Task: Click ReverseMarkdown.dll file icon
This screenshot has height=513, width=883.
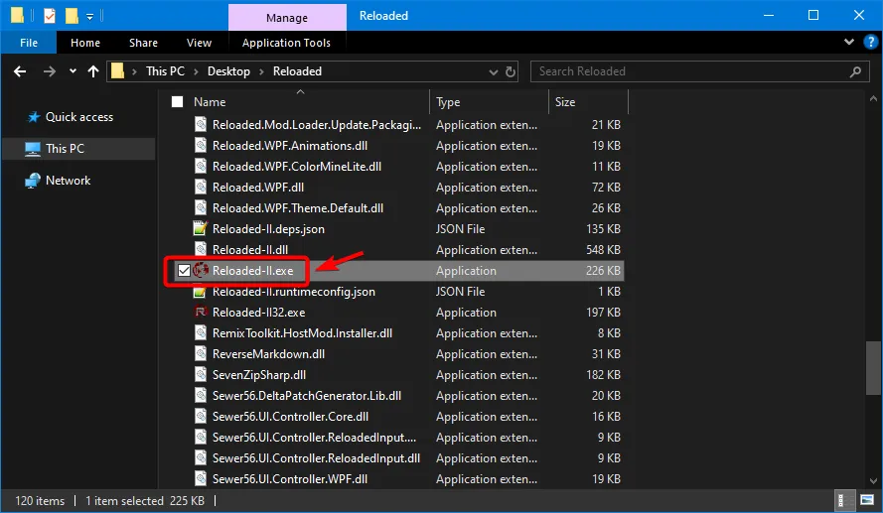Action: click(201, 354)
